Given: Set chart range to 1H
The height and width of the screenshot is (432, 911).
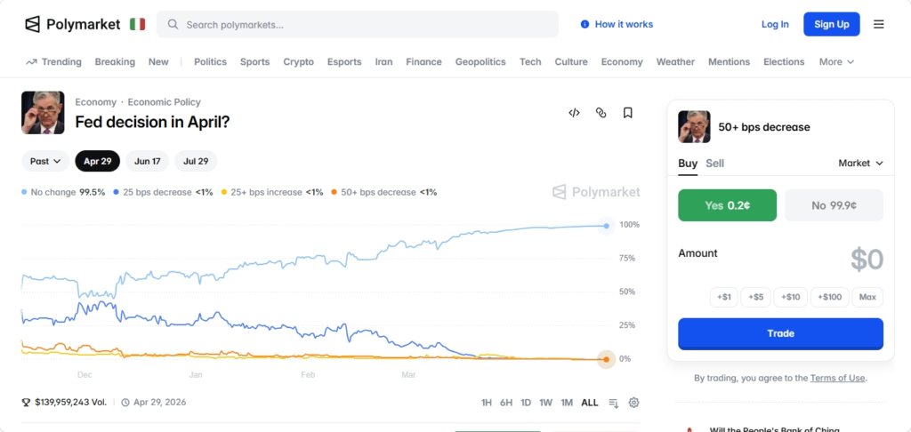Looking at the screenshot, I should [x=487, y=403].
